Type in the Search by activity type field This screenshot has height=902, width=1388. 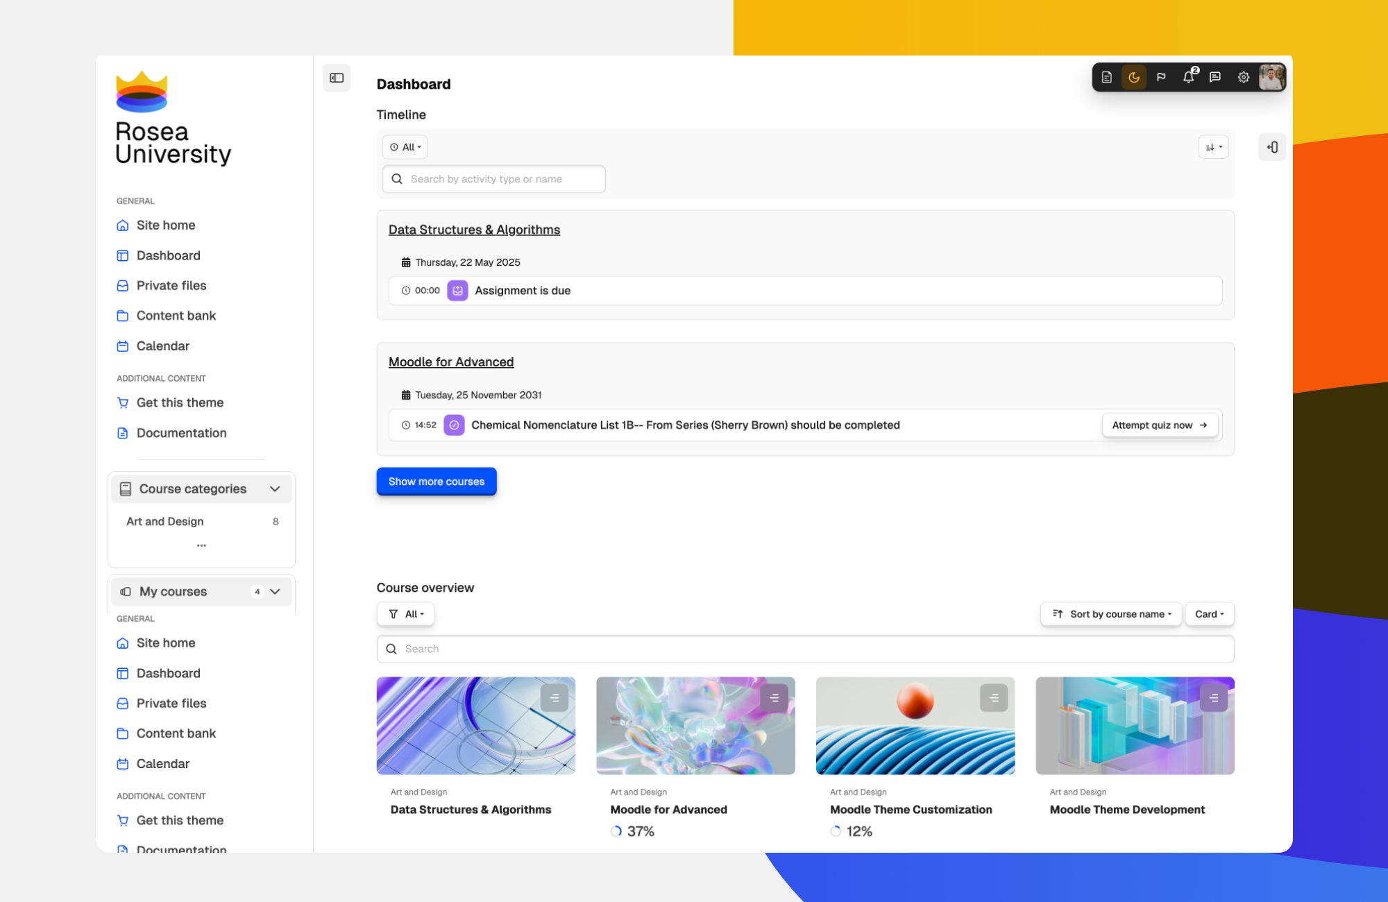(x=493, y=178)
